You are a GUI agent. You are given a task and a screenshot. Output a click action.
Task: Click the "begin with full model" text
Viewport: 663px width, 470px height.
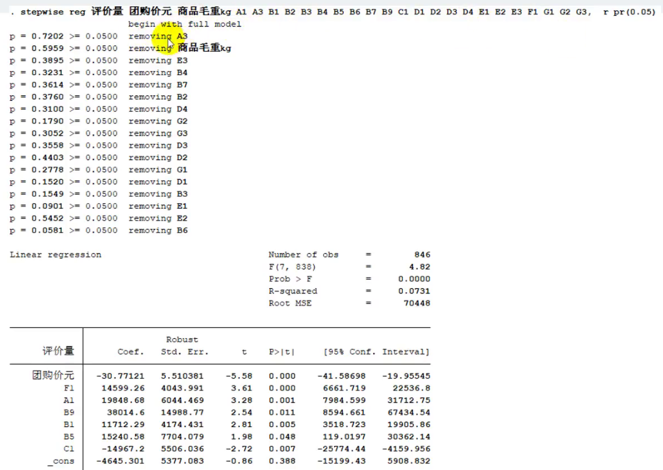[x=185, y=24]
